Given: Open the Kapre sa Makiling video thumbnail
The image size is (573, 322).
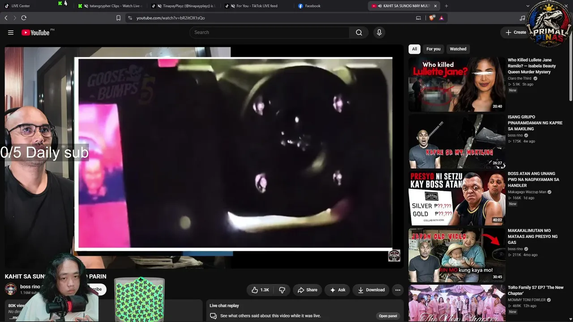Looking at the screenshot, I should point(457,141).
